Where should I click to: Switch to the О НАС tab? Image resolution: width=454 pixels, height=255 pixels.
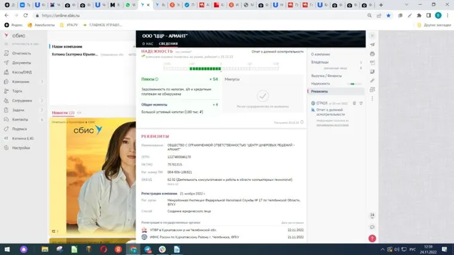coord(148,44)
